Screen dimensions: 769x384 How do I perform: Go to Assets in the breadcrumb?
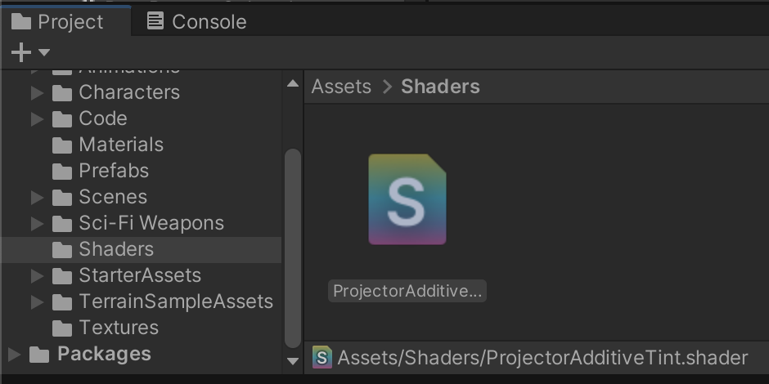pyautogui.click(x=341, y=87)
